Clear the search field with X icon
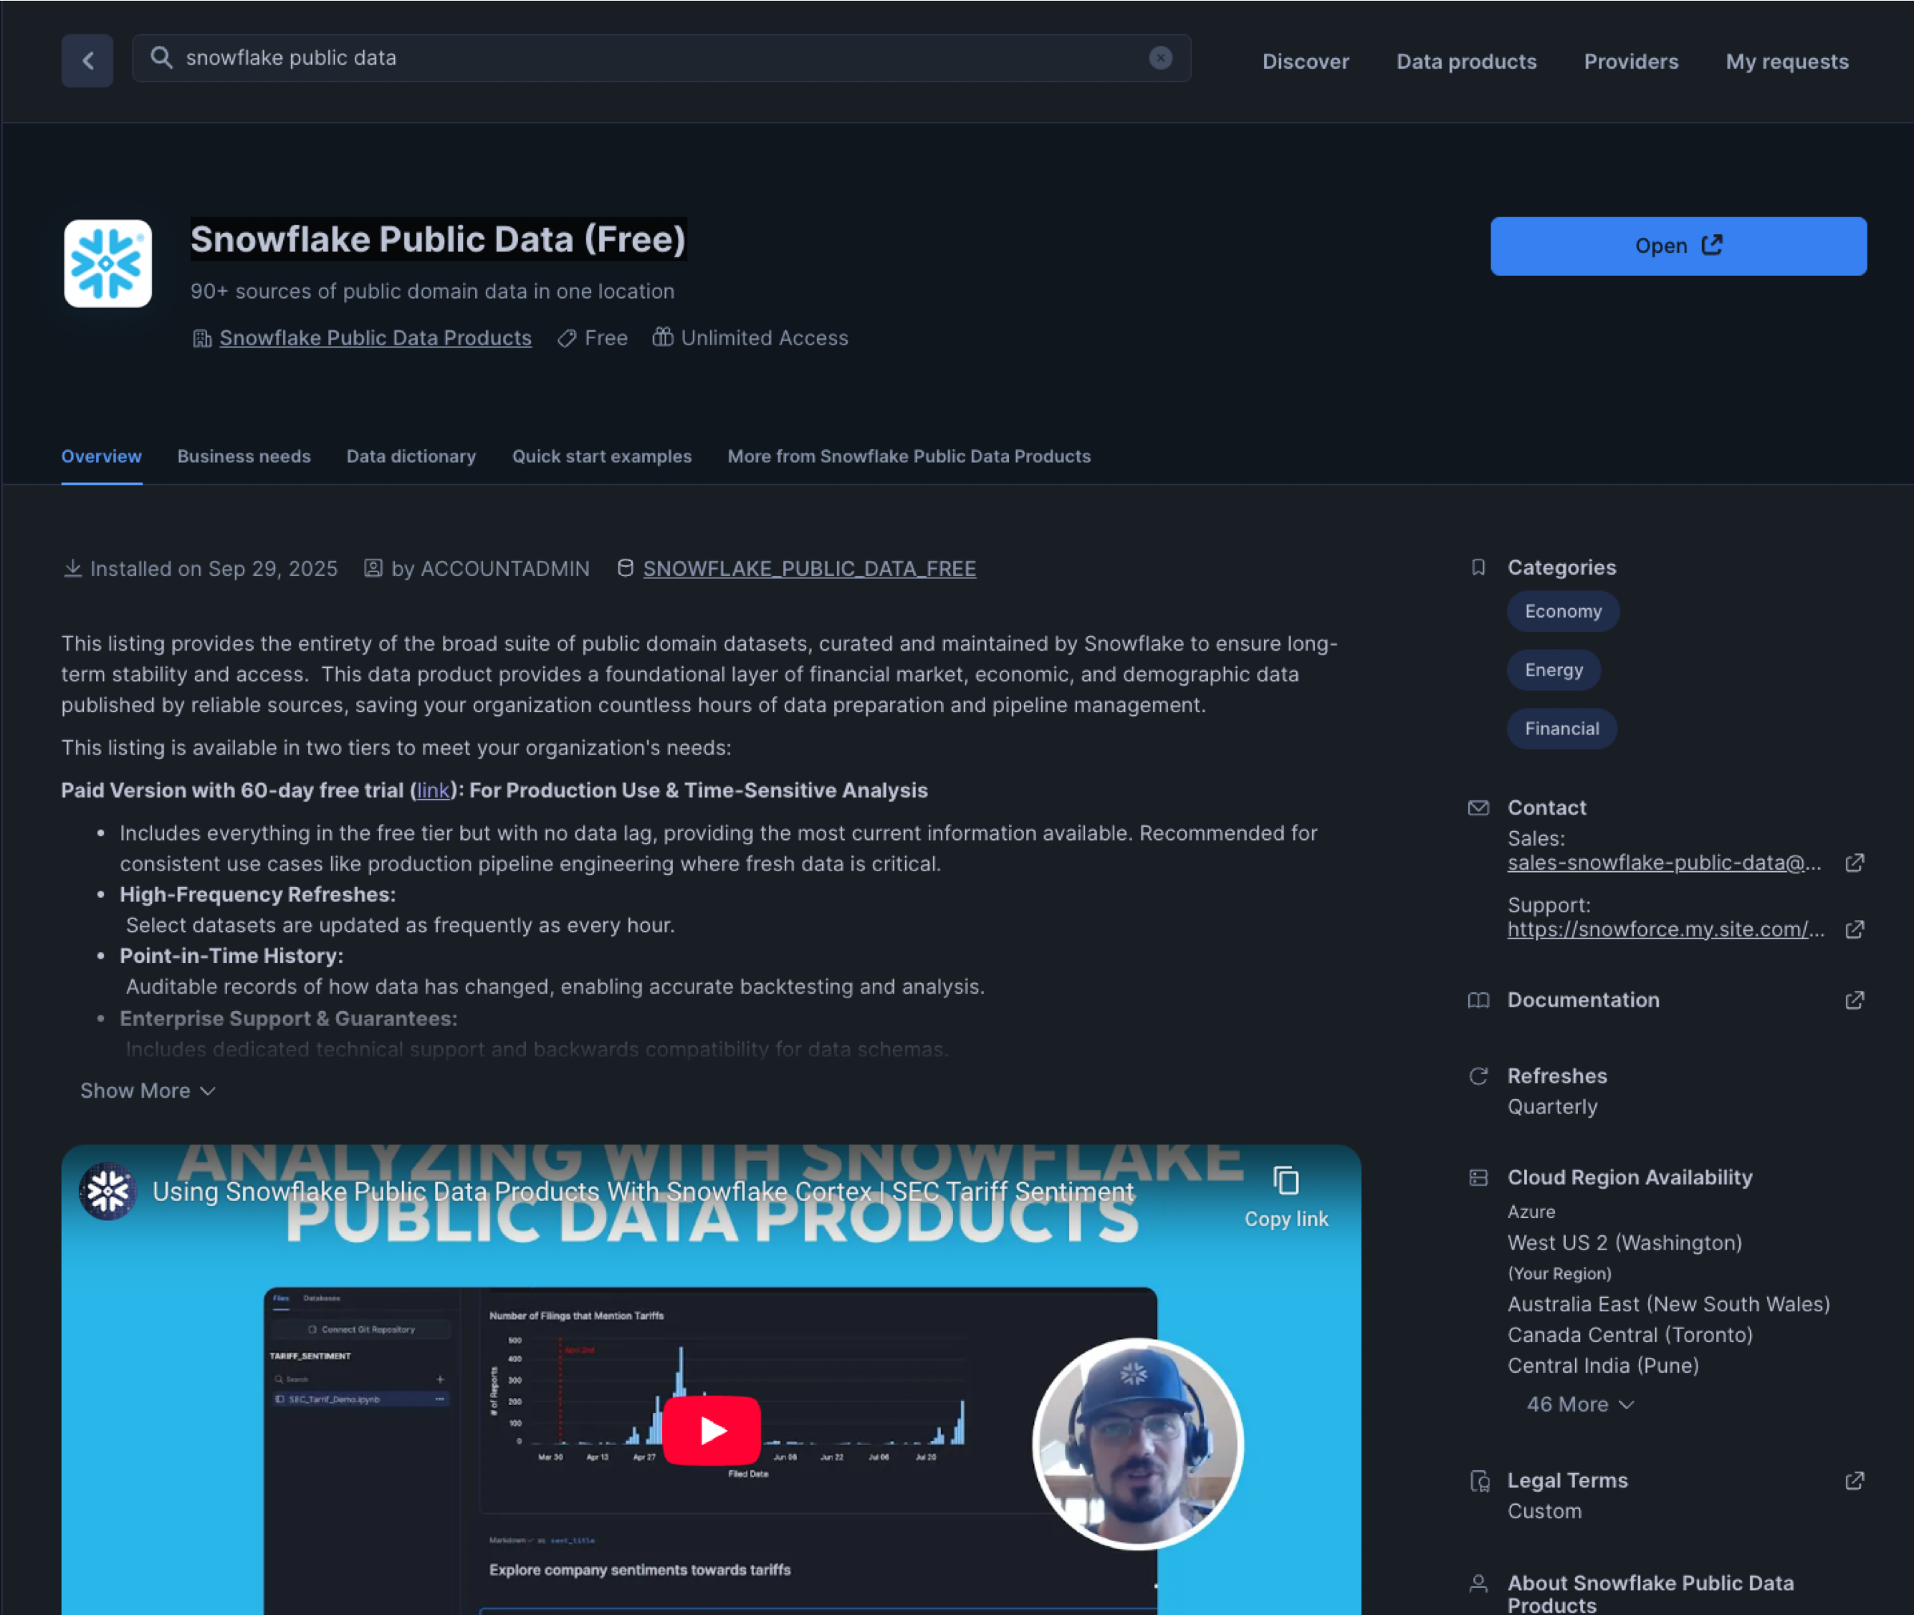 click(x=1160, y=57)
